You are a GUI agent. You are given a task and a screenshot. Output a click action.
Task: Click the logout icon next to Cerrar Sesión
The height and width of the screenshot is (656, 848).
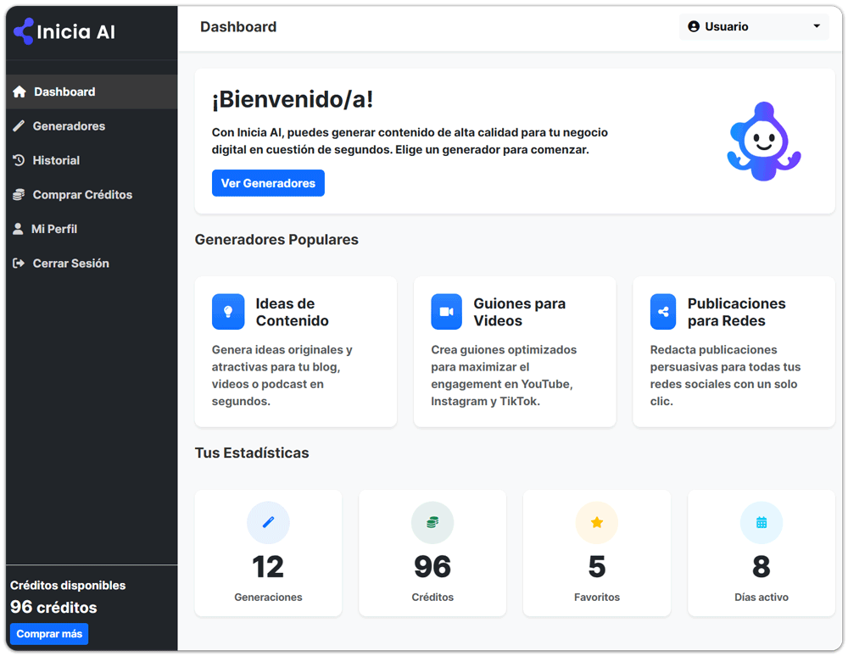(x=19, y=263)
